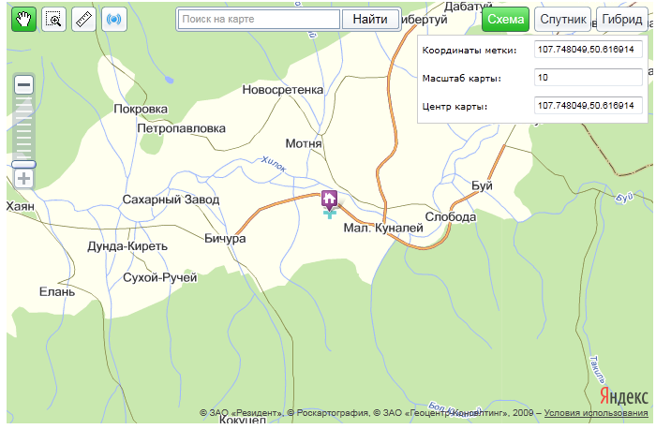Click the Елань village label
The image size is (656, 429).
[x=57, y=292]
